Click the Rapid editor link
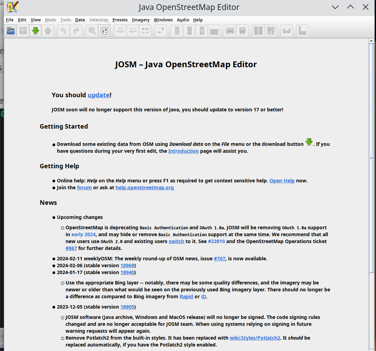 coord(186,297)
